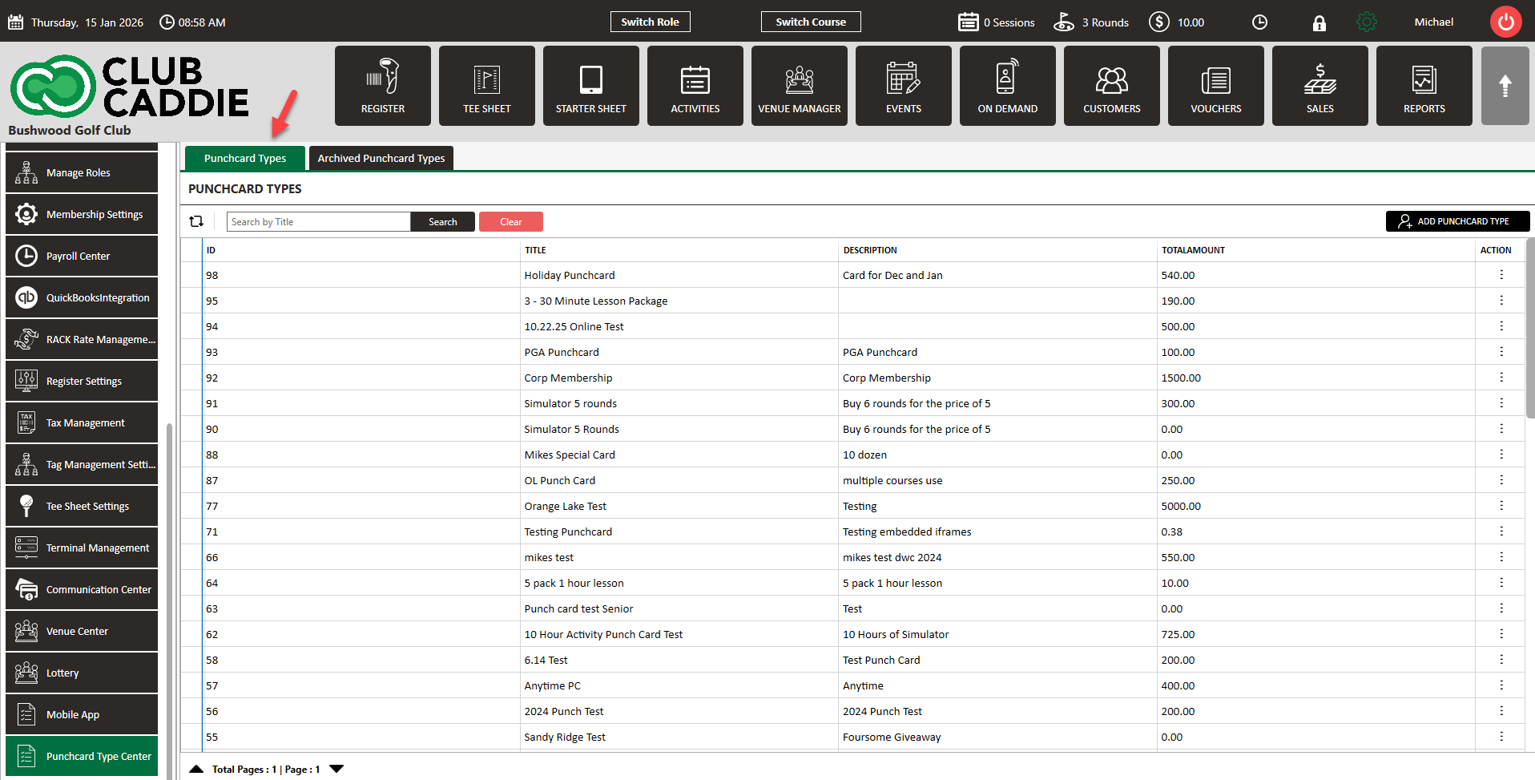Expand the page dropdown arrow at bottom
1535x780 pixels.
(x=336, y=769)
